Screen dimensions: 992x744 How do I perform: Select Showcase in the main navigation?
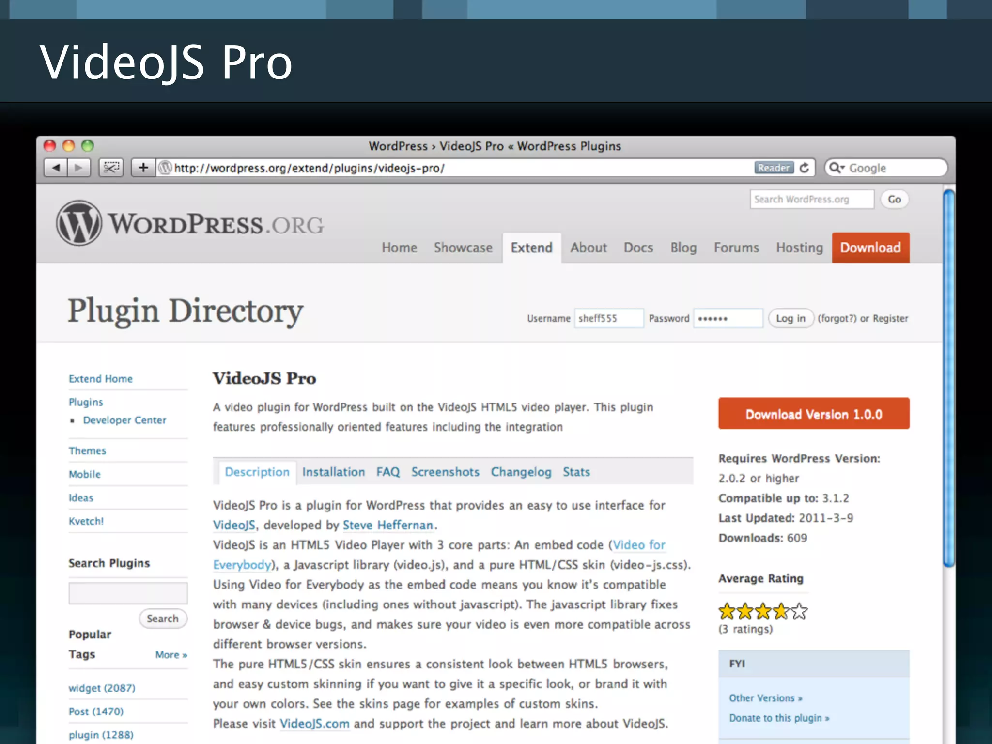(x=463, y=248)
